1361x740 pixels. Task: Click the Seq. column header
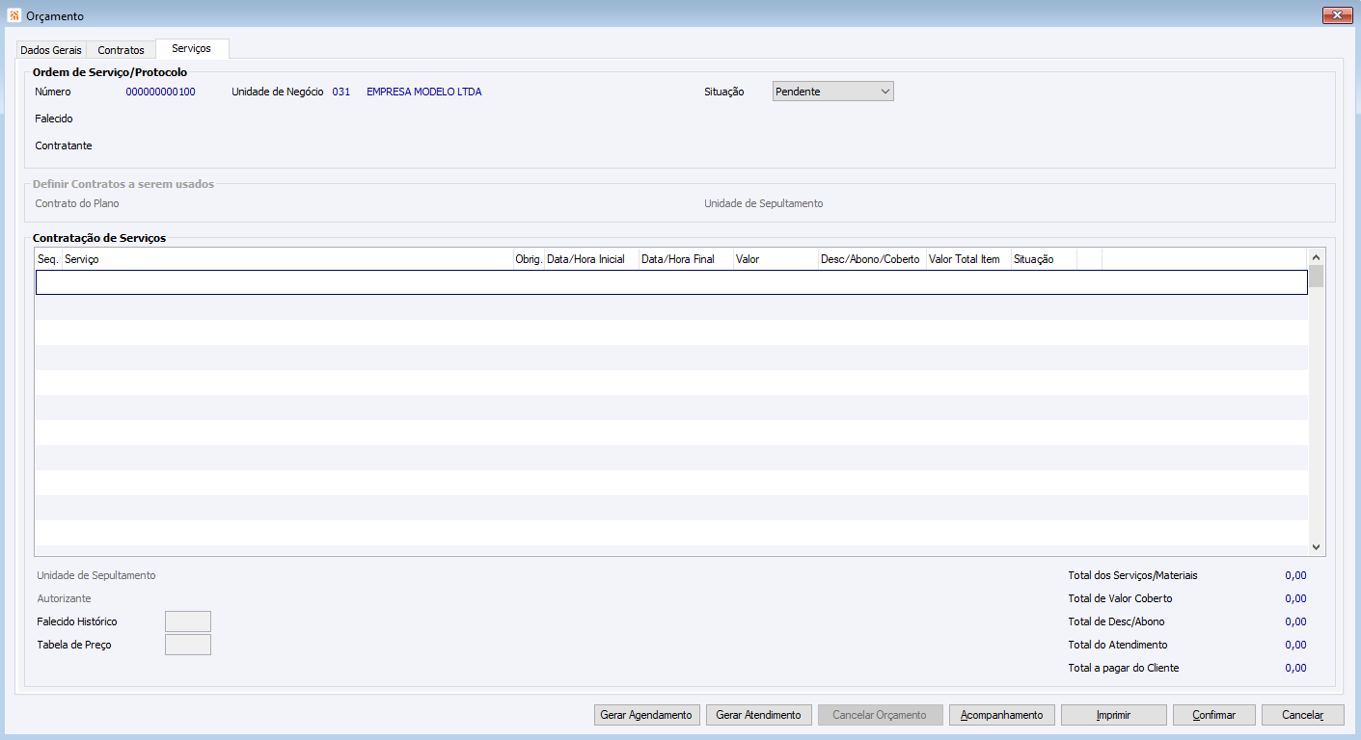pyautogui.click(x=48, y=259)
